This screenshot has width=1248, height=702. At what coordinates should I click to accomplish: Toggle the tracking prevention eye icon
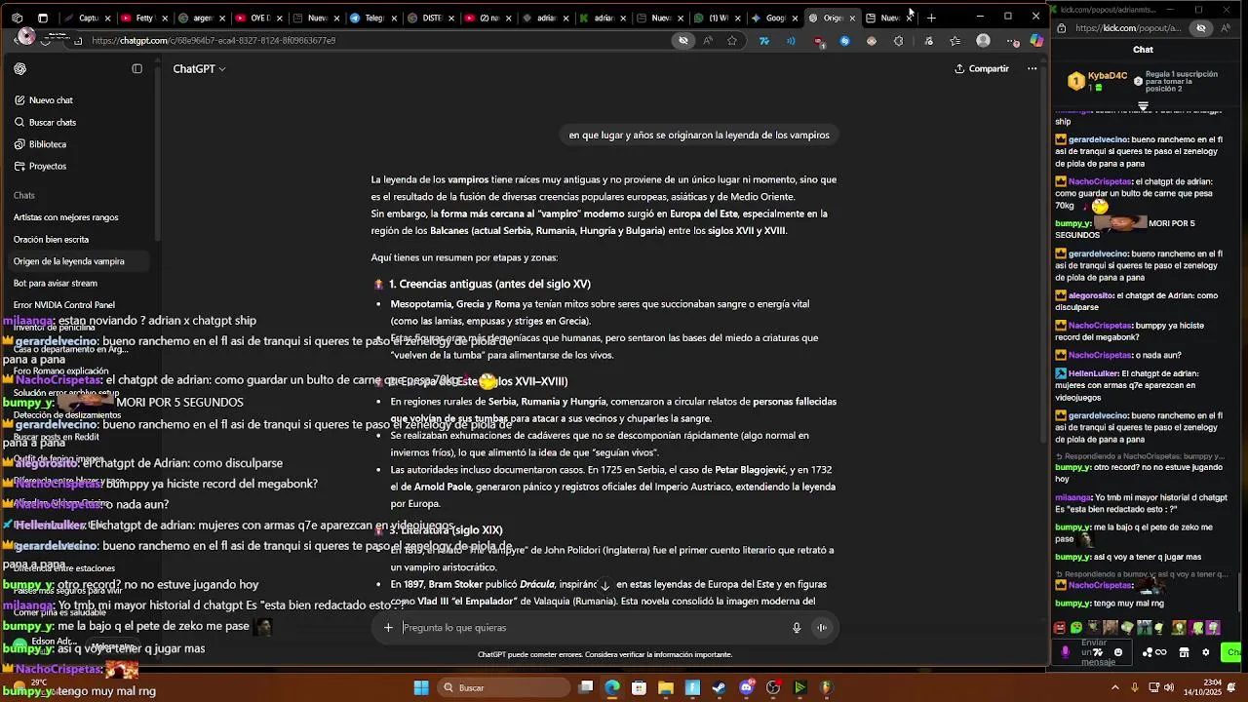click(683, 41)
